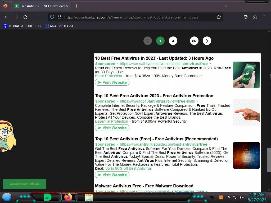Click the page vertical scrollbar thumb
This screenshot has width=271, height=203.
[x=269, y=160]
